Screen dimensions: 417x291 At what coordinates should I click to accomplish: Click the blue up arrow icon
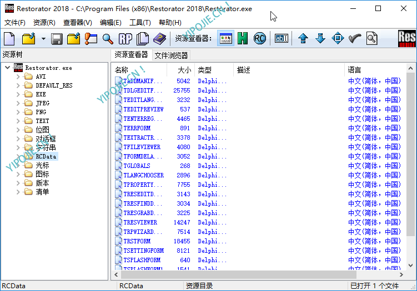click(x=303, y=39)
